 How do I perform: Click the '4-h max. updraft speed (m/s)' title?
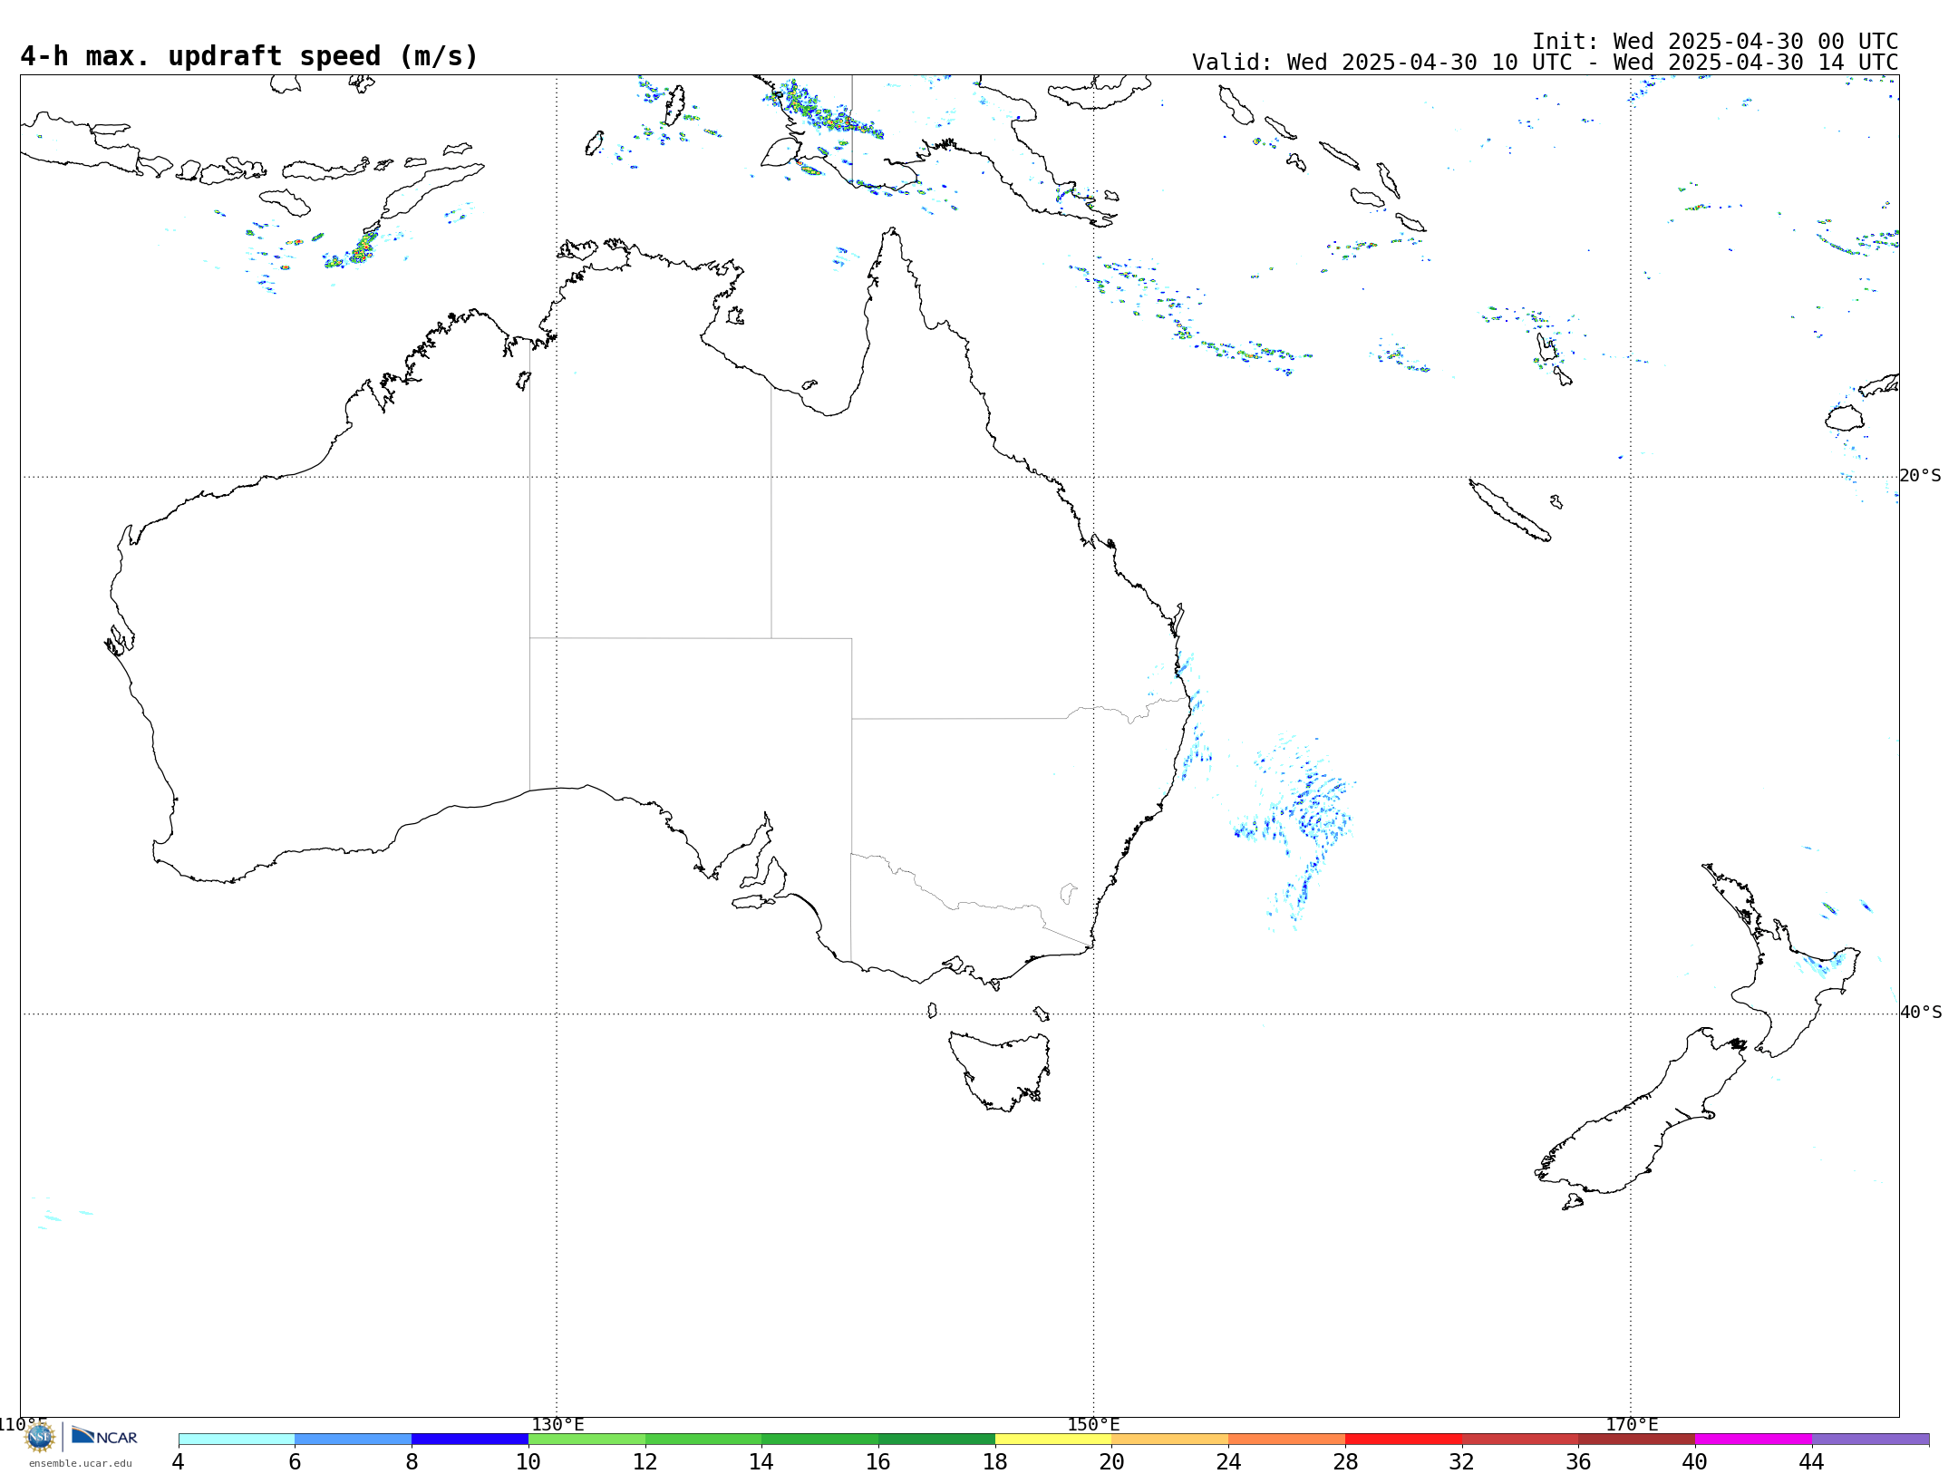(249, 56)
